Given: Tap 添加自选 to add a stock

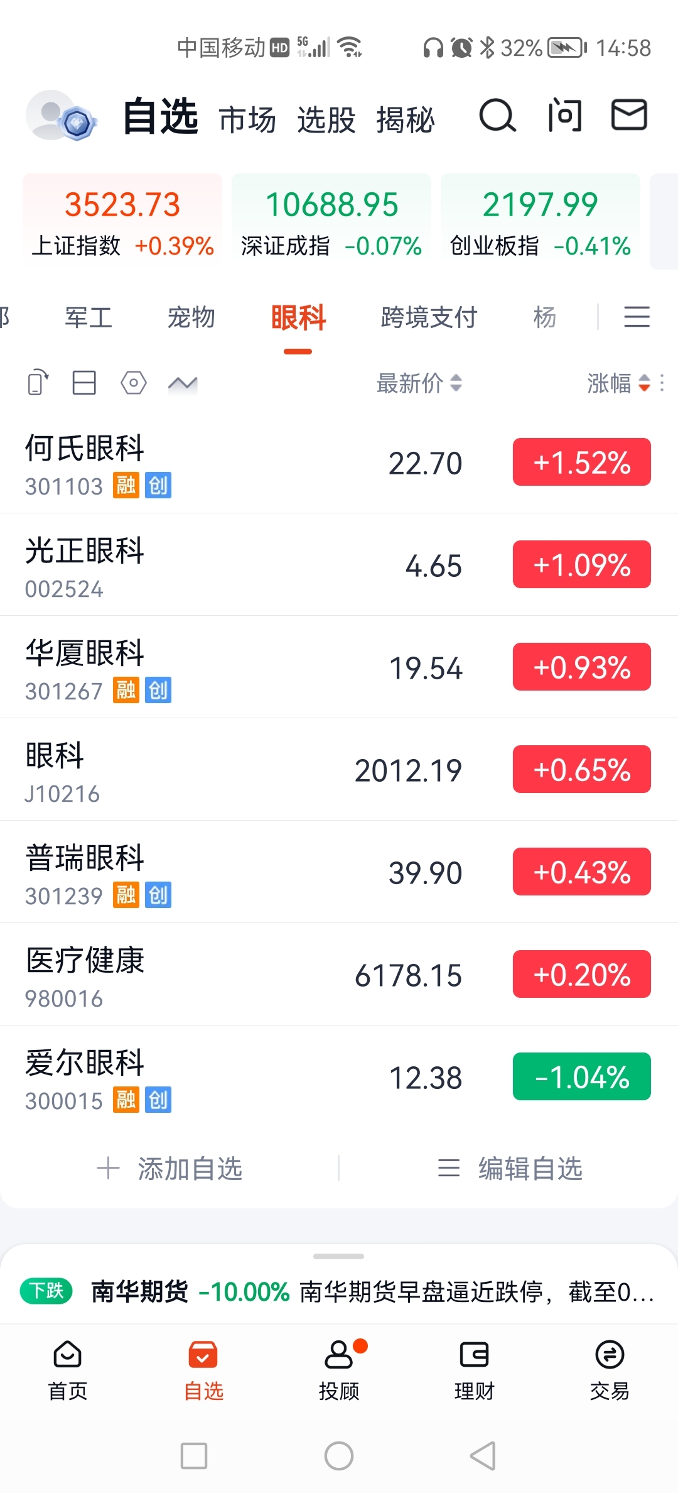Looking at the screenshot, I should point(169,1169).
